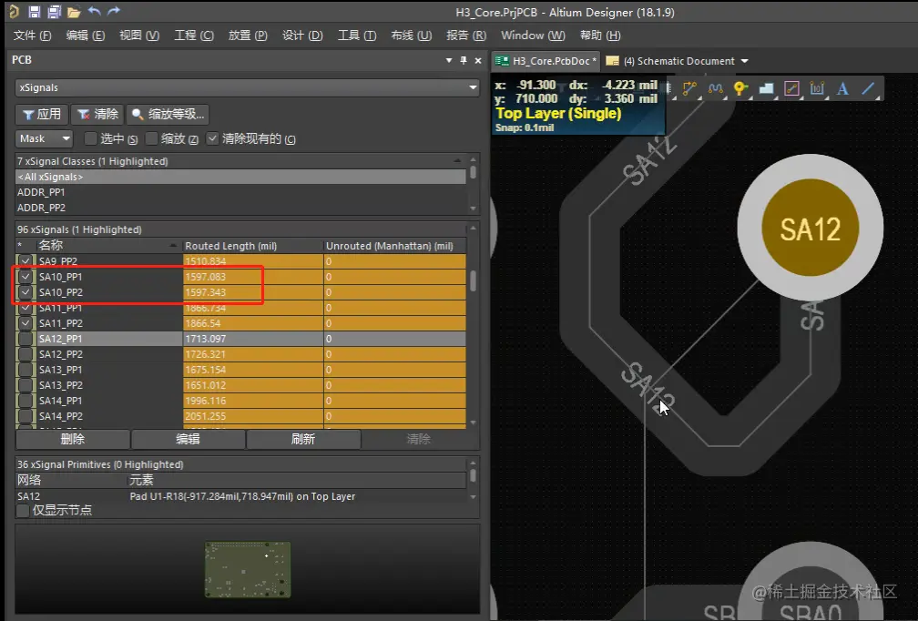Sort by Routed Length (mil) column

point(252,246)
